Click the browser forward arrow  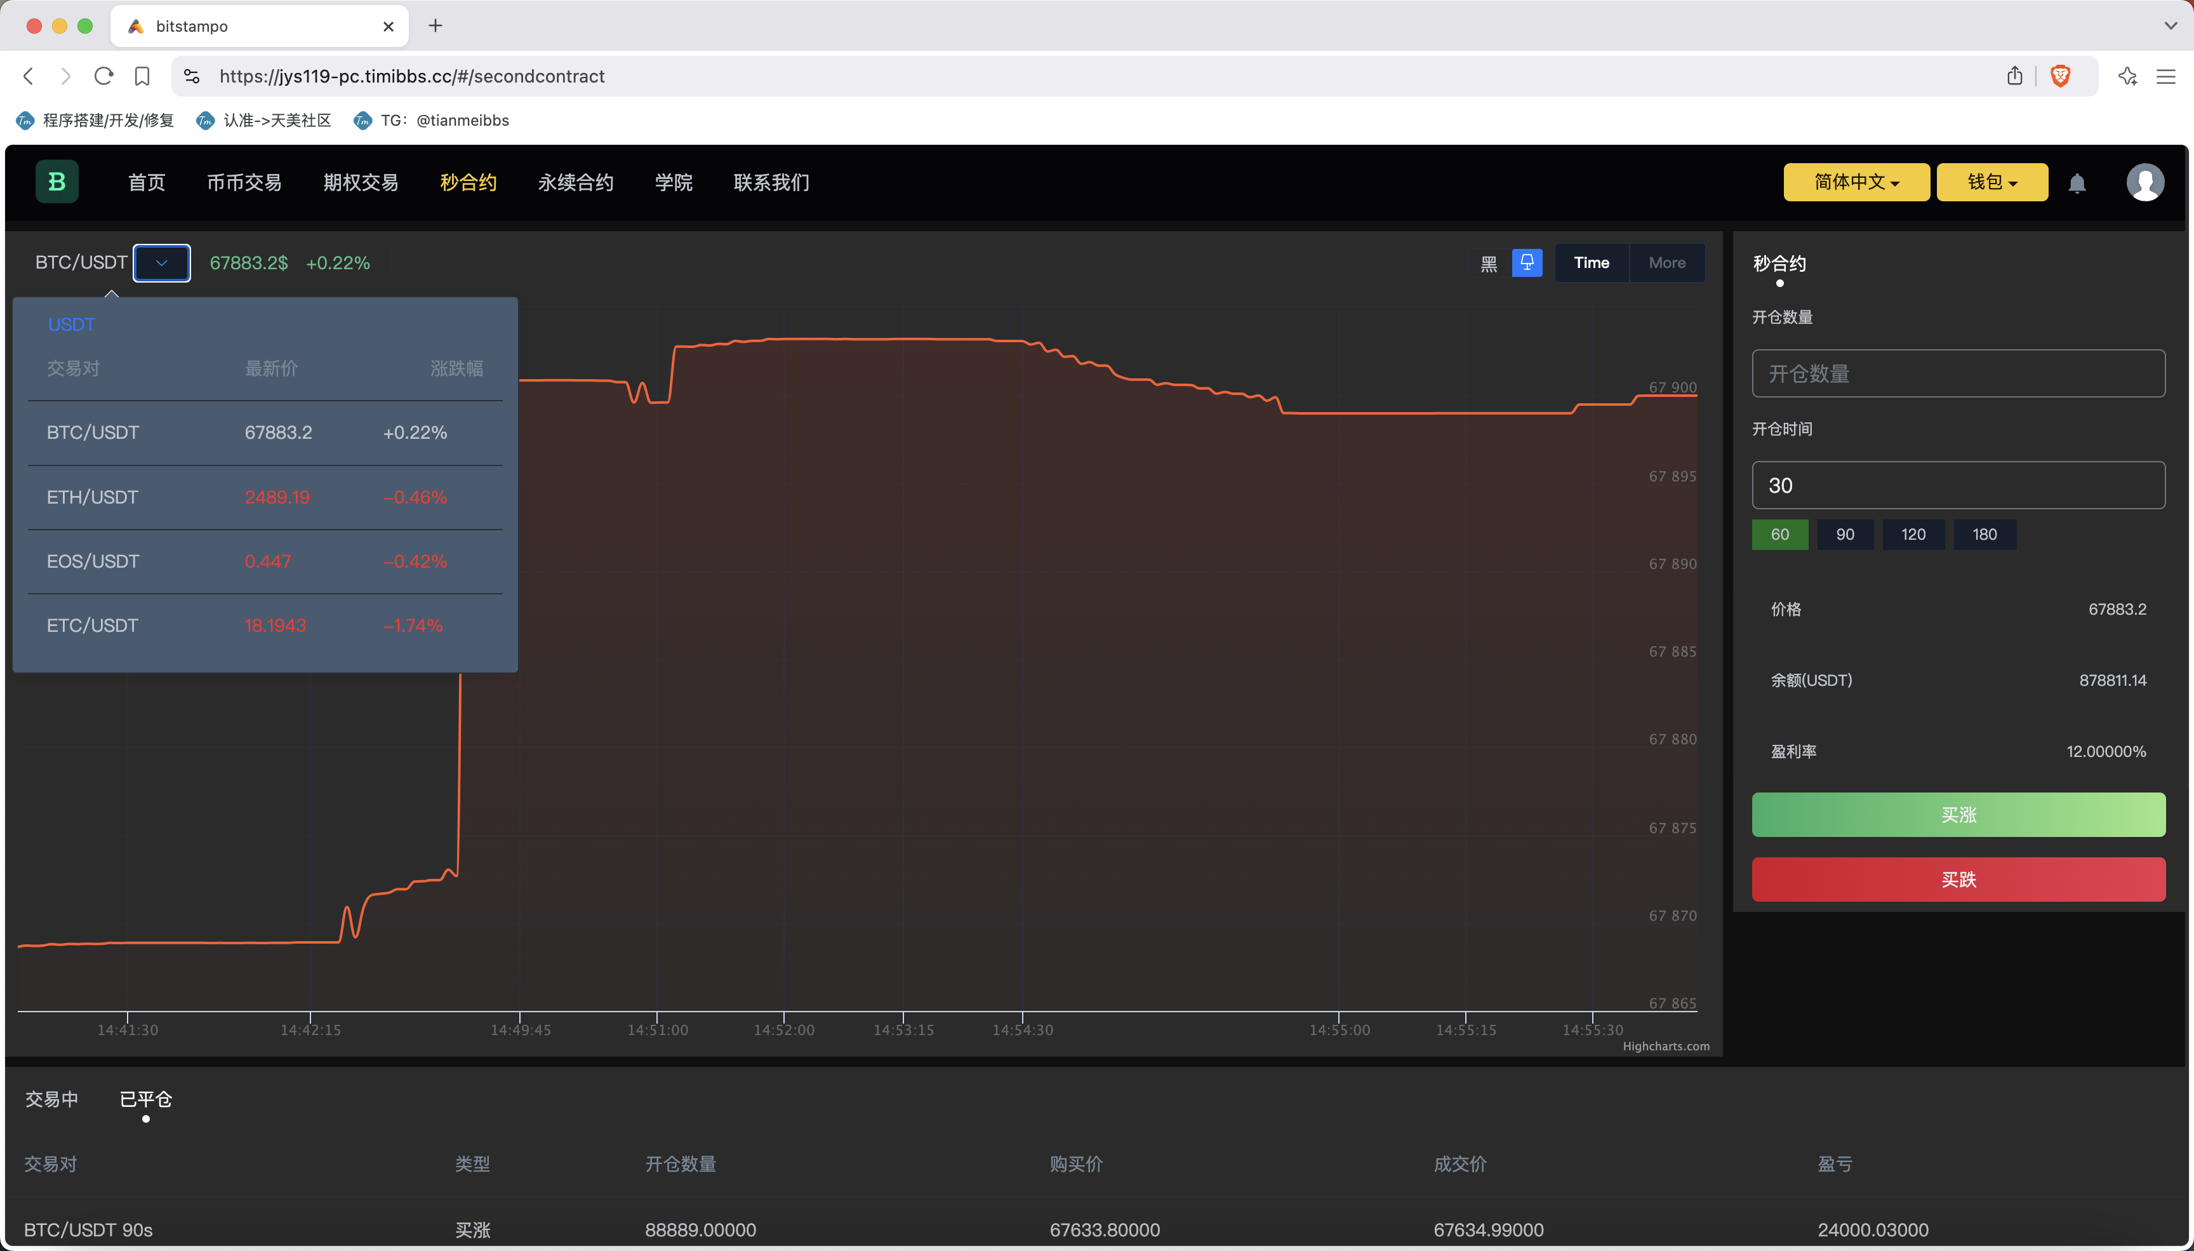[65, 76]
